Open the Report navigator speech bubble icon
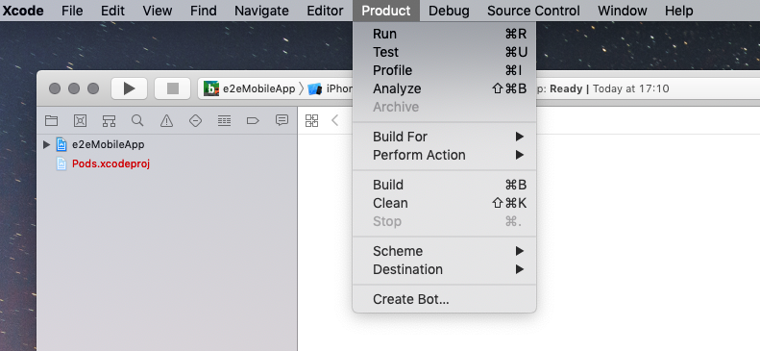Screen dimensions: 760x351 [x=282, y=120]
